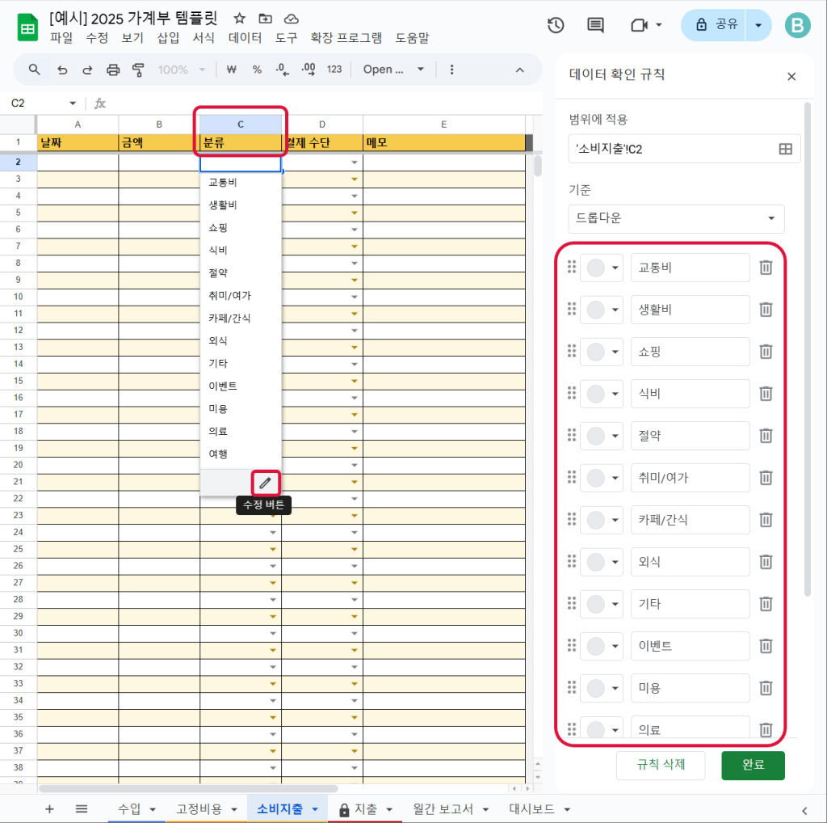Select 식비 in the dropdown list

[x=218, y=250]
